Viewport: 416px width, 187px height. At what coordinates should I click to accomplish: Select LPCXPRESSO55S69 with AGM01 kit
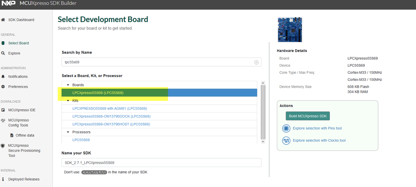pyautogui.click(x=110, y=108)
